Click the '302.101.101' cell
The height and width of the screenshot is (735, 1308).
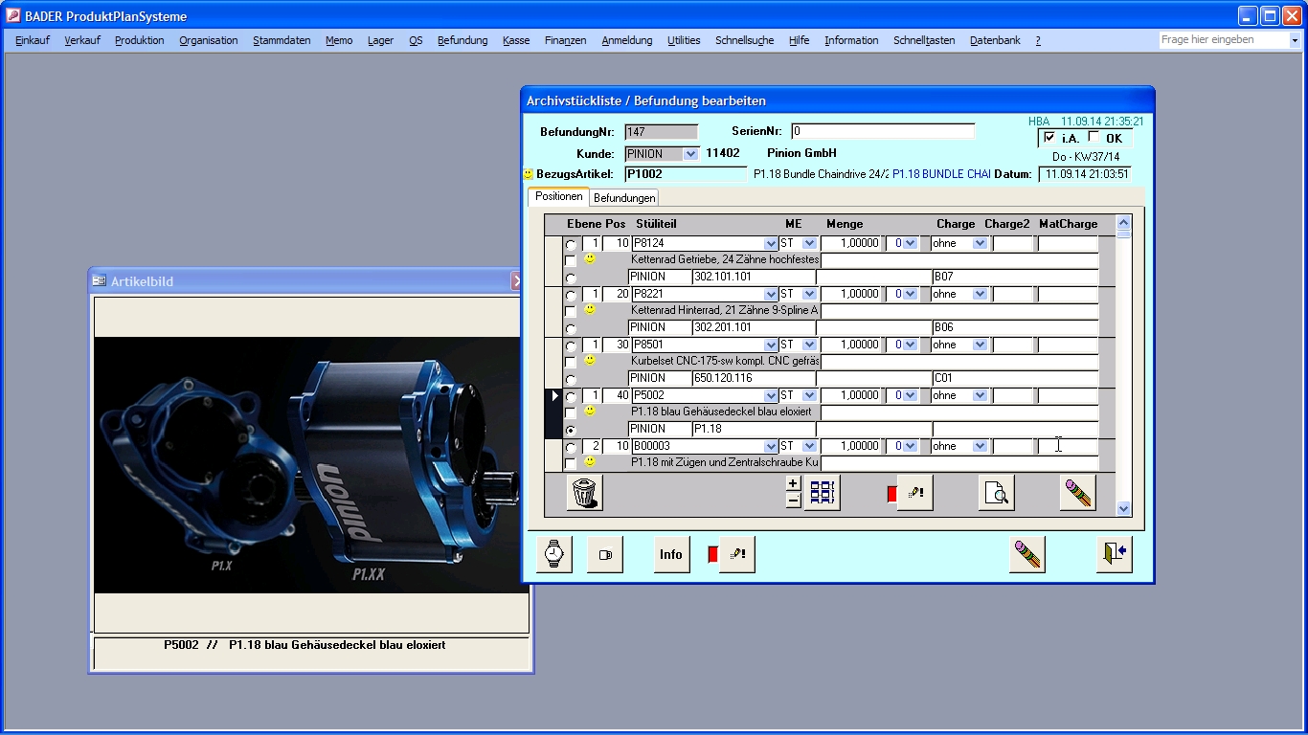pyautogui.click(x=754, y=277)
